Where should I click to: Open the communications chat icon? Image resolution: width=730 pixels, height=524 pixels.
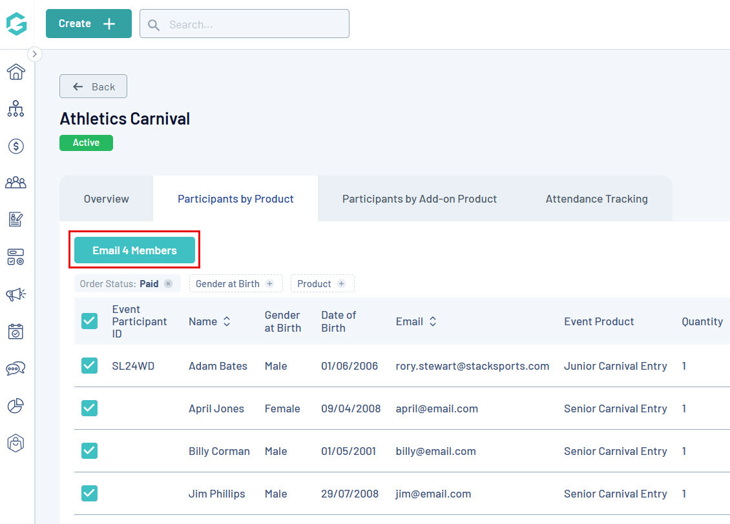(16, 368)
